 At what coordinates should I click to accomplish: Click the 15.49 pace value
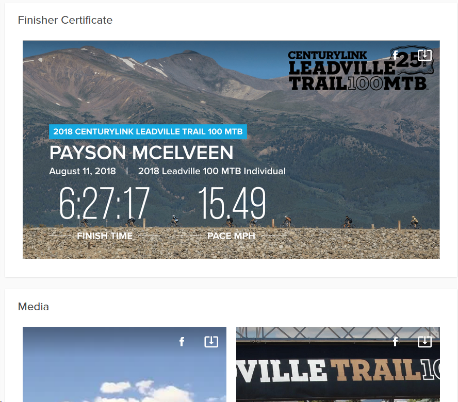click(x=232, y=204)
